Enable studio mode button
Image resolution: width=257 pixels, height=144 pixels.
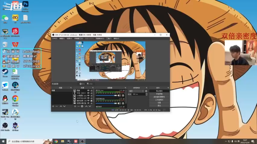(159, 100)
